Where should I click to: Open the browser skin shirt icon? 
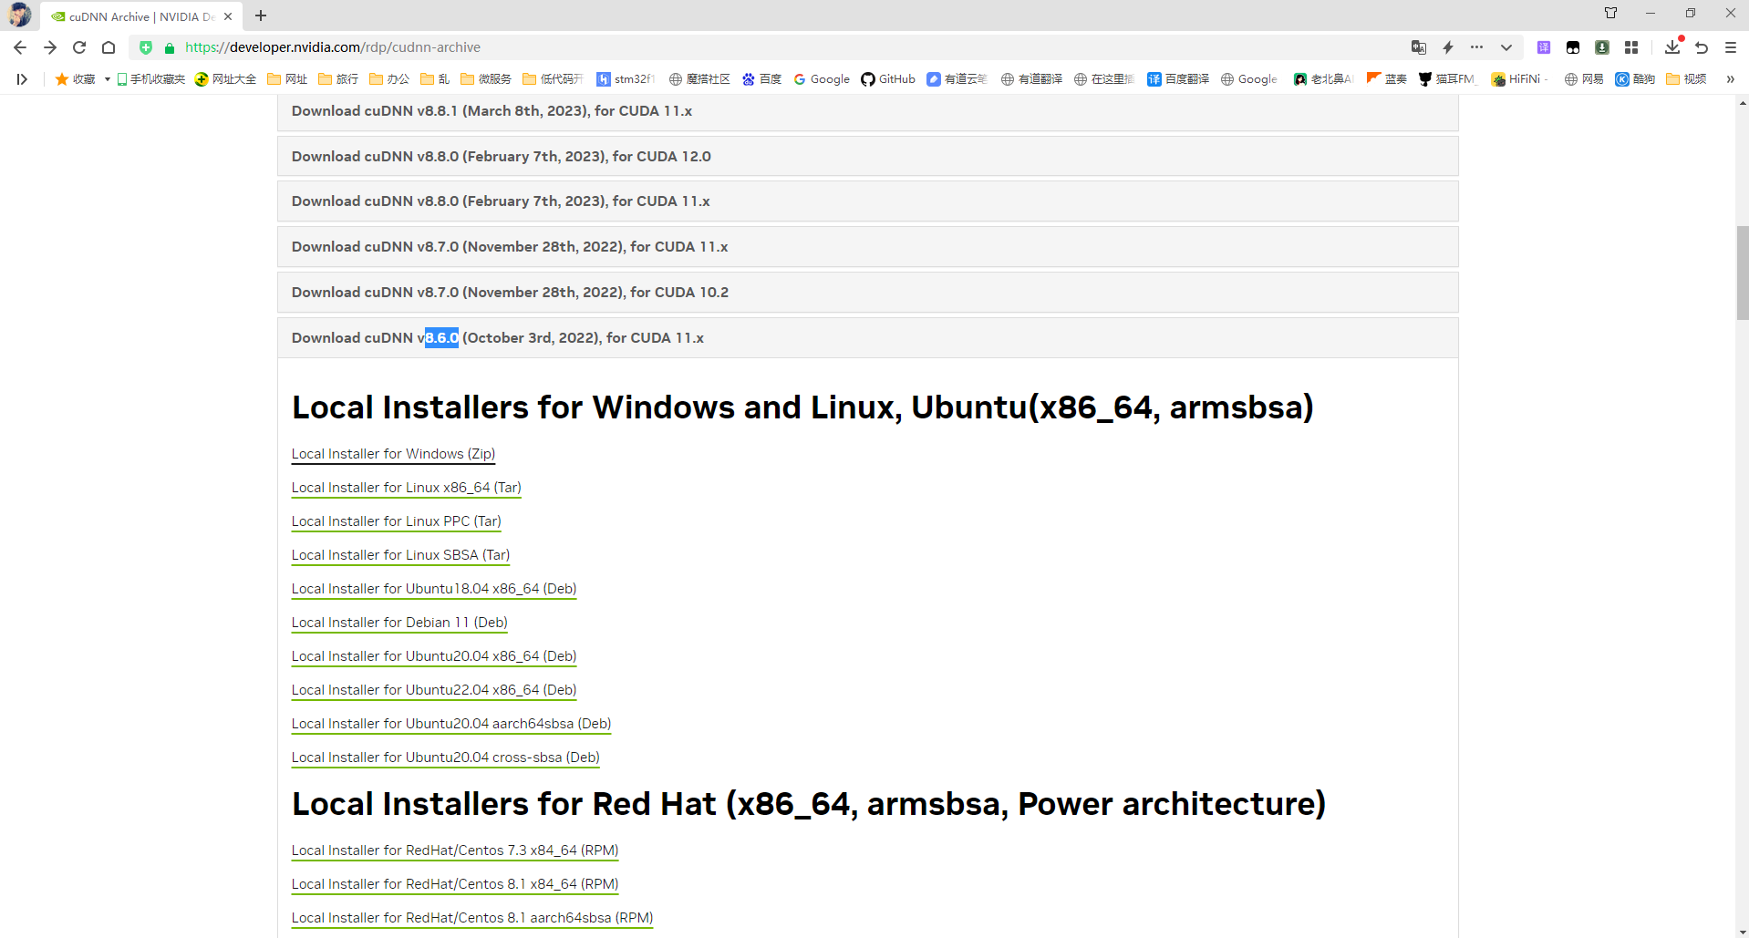(x=1610, y=13)
